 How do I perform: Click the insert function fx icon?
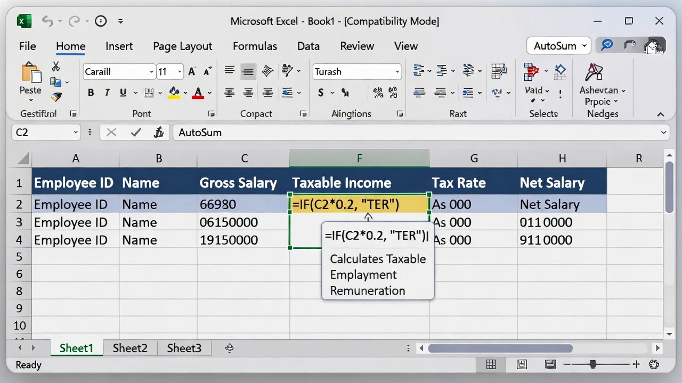[x=159, y=132]
